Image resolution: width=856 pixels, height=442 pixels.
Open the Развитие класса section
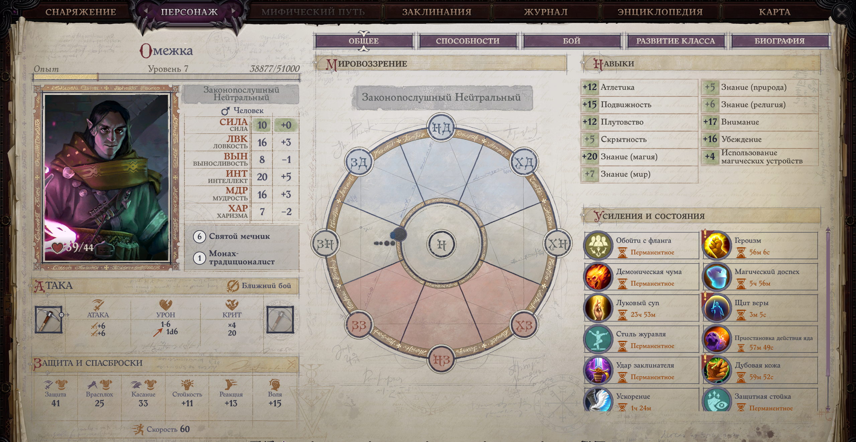pos(675,41)
